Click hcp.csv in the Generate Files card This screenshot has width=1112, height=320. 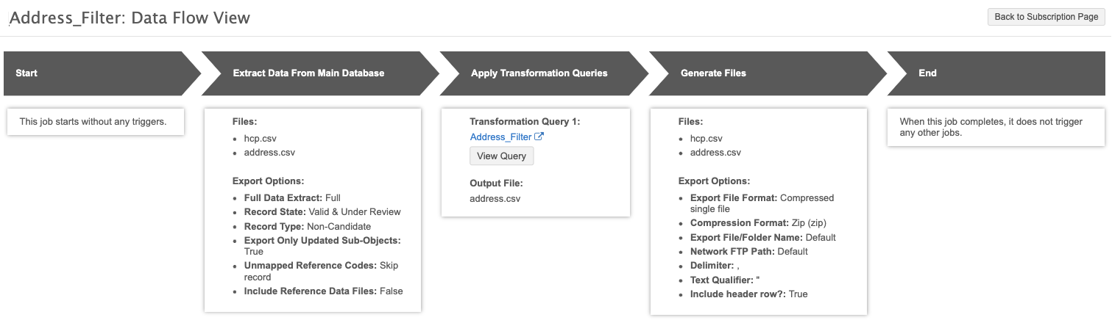click(x=706, y=138)
